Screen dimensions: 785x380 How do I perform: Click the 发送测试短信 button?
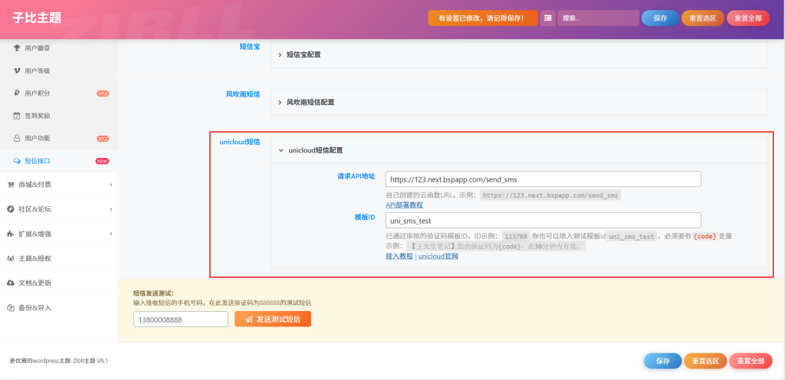[273, 319]
